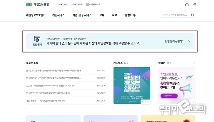Open the 개인정보보호란? menu

pyautogui.click(x=35, y=15)
